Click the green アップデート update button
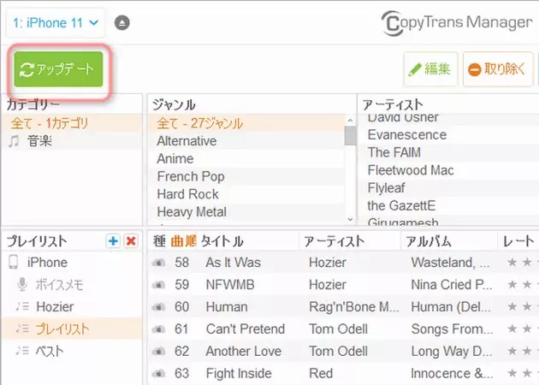539x385 pixels. (58, 69)
